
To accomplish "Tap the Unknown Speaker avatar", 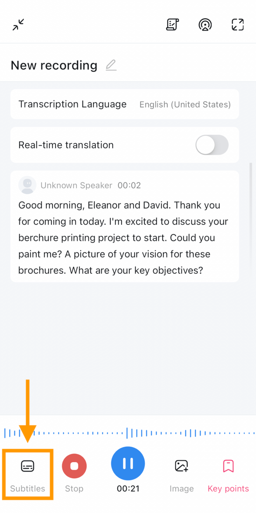I will click(27, 186).
